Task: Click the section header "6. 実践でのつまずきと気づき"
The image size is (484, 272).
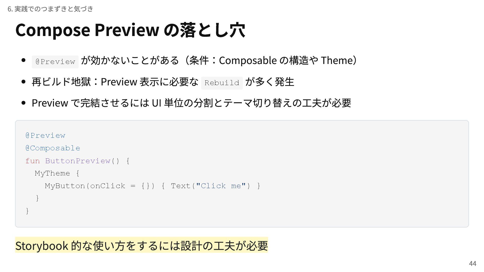Action: coord(50,9)
